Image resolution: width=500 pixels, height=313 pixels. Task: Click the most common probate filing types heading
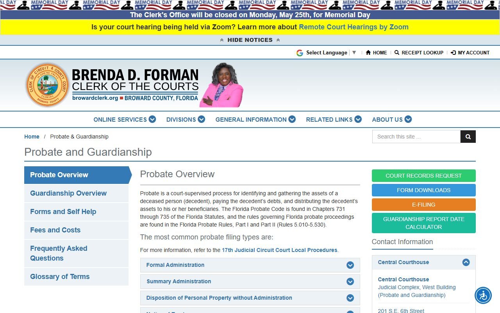207,237
